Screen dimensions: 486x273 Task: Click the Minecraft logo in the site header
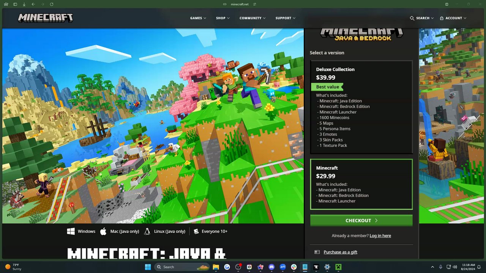(x=46, y=18)
